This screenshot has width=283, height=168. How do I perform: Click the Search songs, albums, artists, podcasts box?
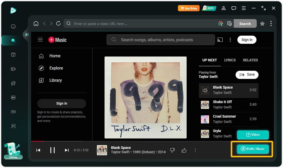(x=161, y=40)
